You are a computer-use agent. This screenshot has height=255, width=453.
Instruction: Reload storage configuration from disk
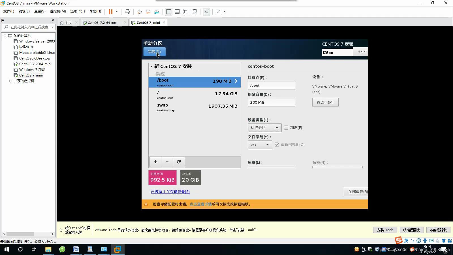(179, 162)
